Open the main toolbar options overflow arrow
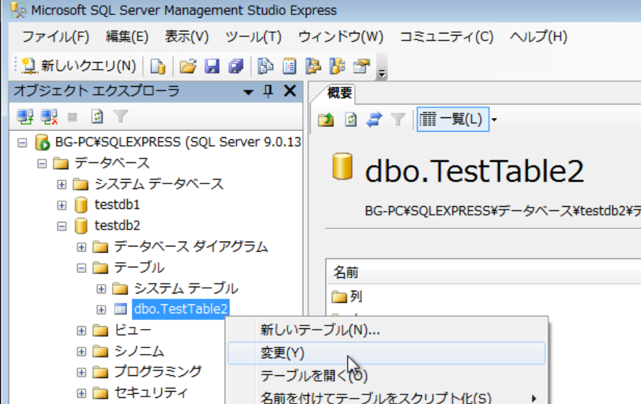641x404 pixels. [x=382, y=74]
